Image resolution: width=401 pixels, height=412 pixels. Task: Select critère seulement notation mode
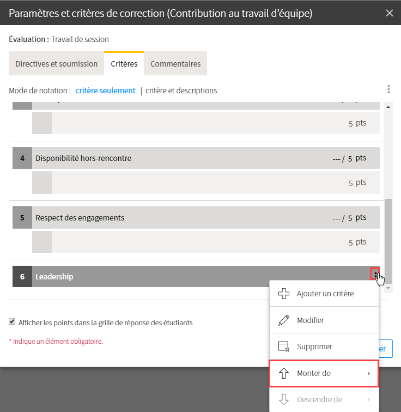[106, 91]
